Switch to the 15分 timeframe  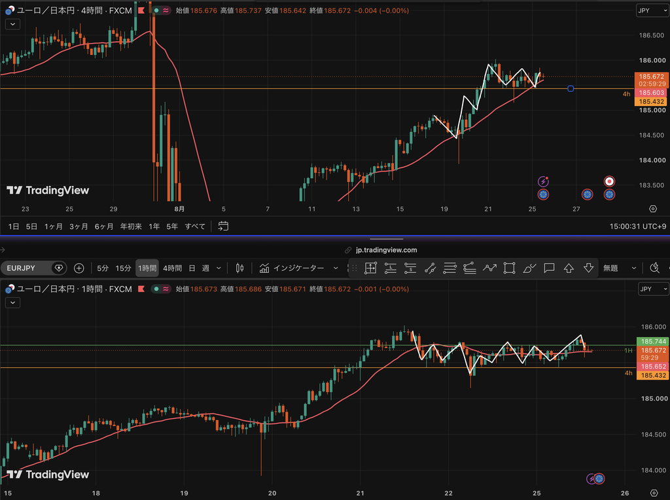point(123,268)
